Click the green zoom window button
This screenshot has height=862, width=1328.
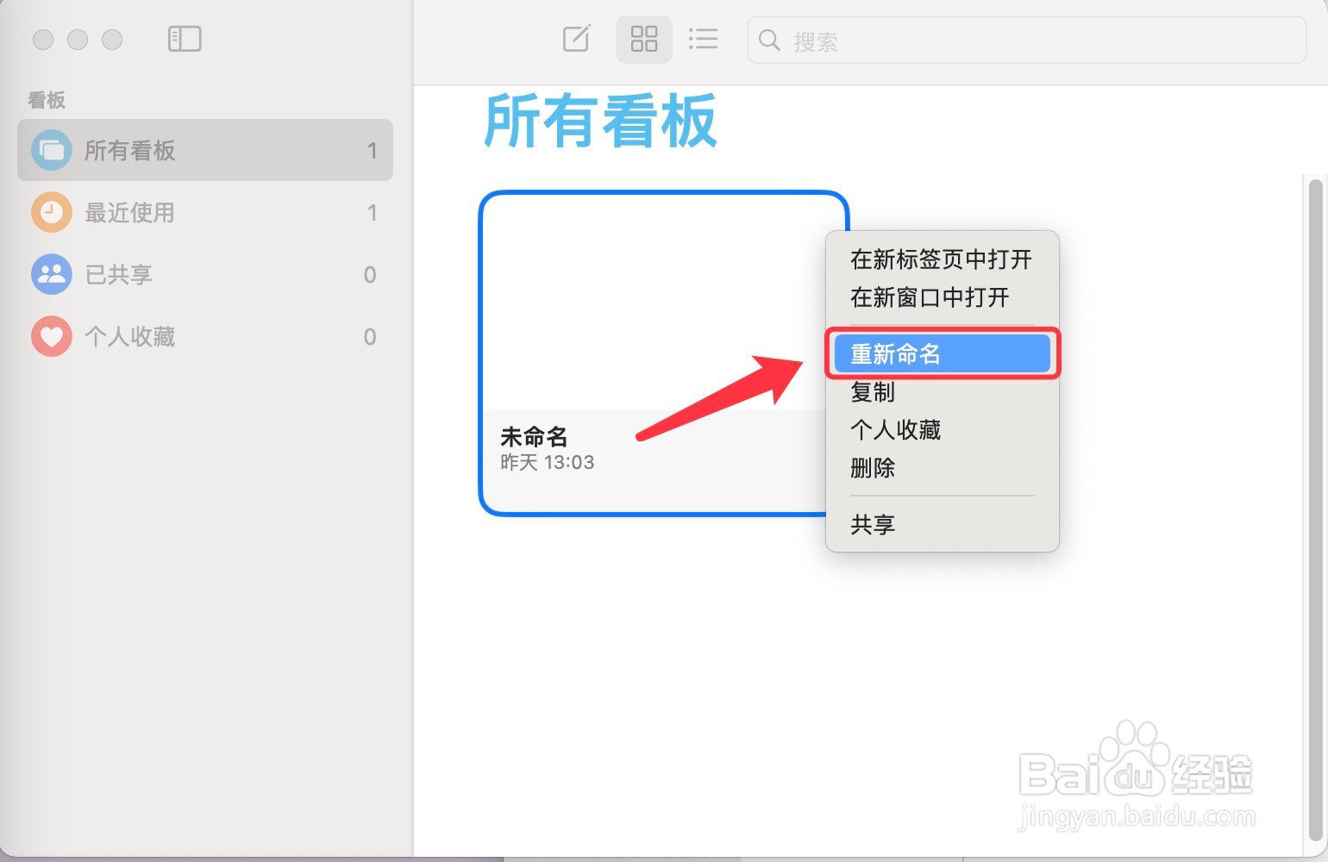112,40
